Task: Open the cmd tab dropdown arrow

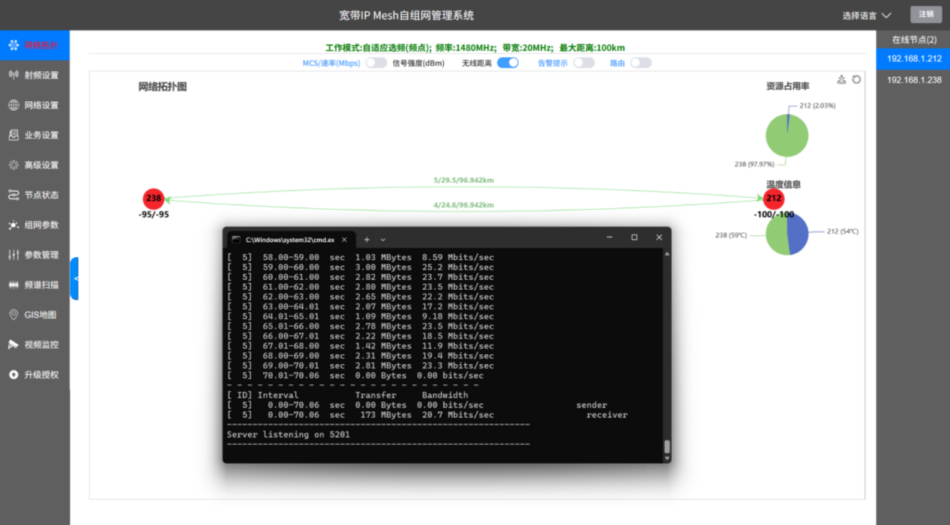Action: coord(383,240)
